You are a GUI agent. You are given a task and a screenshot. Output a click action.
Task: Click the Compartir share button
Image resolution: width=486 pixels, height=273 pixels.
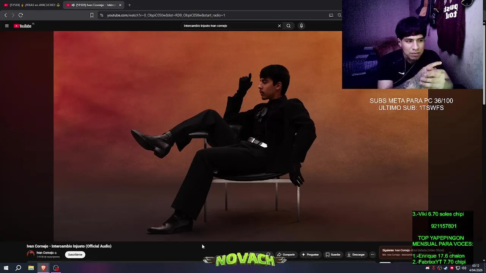click(286, 255)
